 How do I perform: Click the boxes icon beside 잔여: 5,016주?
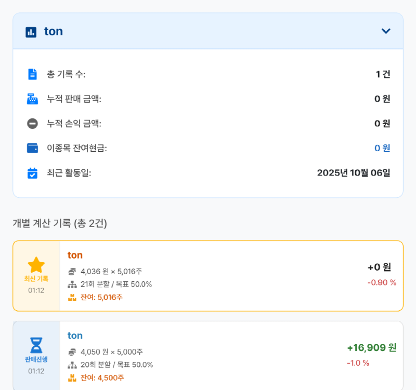(72, 298)
